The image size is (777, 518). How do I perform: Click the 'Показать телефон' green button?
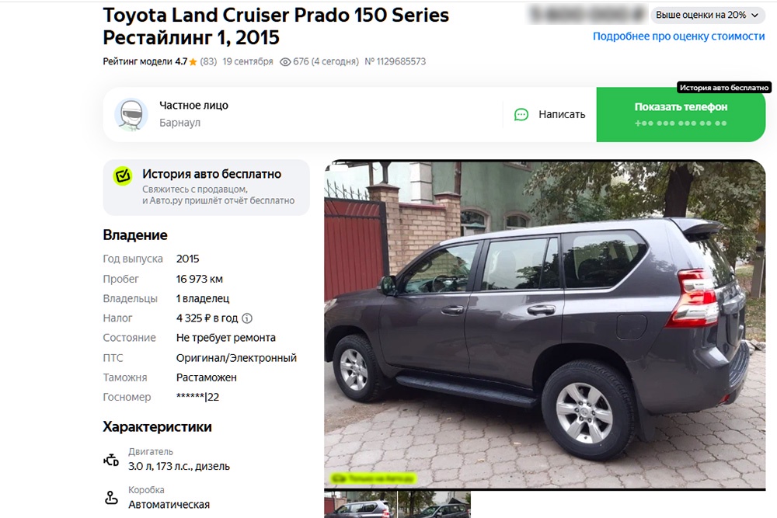pos(681,114)
